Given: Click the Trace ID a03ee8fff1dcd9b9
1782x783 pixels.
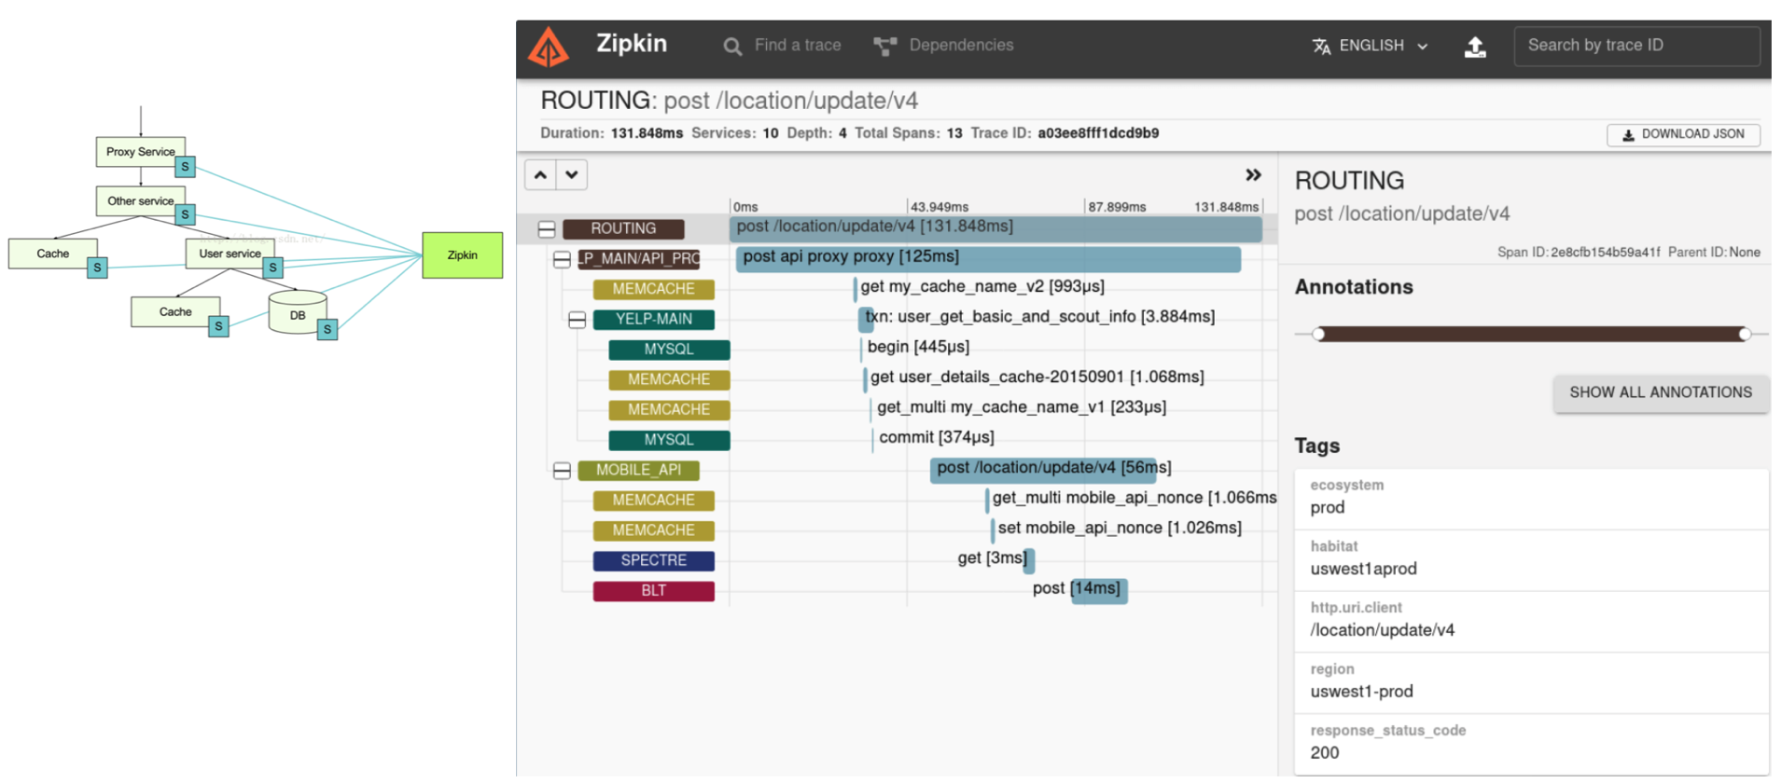Looking at the screenshot, I should coord(1098,133).
